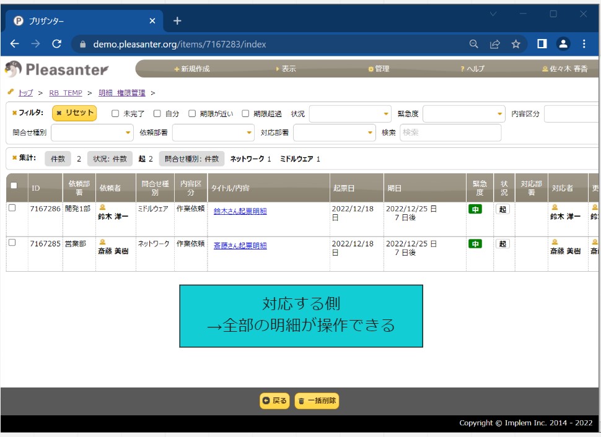601x437 pixels.
Task: Open a new browser tab
Action: [177, 21]
